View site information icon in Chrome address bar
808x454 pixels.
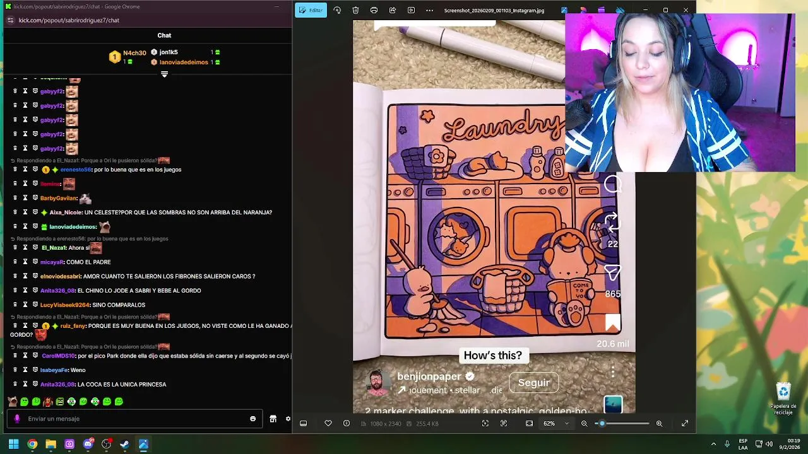10,20
